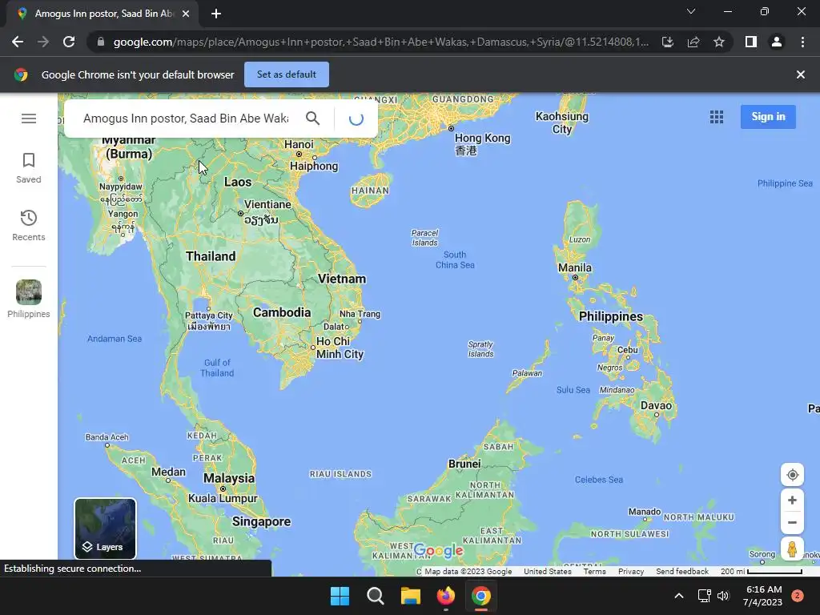Close the Amogus Inn postor tab
The height and width of the screenshot is (615, 820).
[x=186, y=14]
